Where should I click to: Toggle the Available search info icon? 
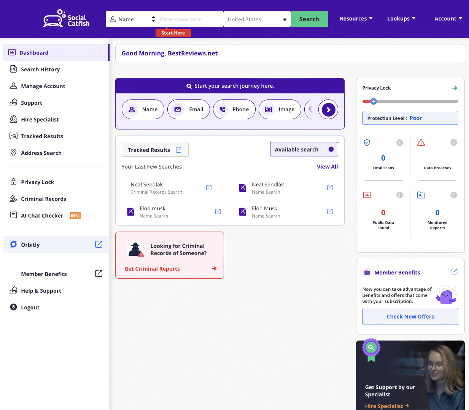click(331, 149)
